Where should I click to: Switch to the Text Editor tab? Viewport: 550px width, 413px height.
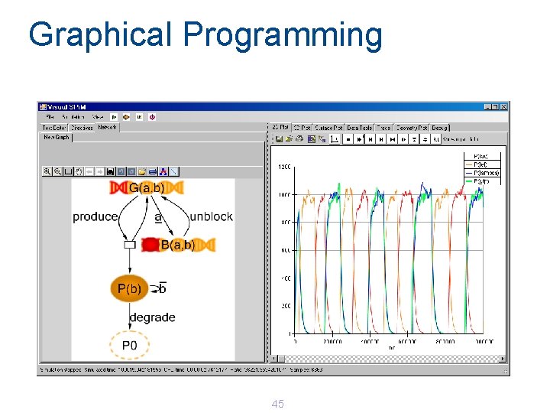pos(53,128)
